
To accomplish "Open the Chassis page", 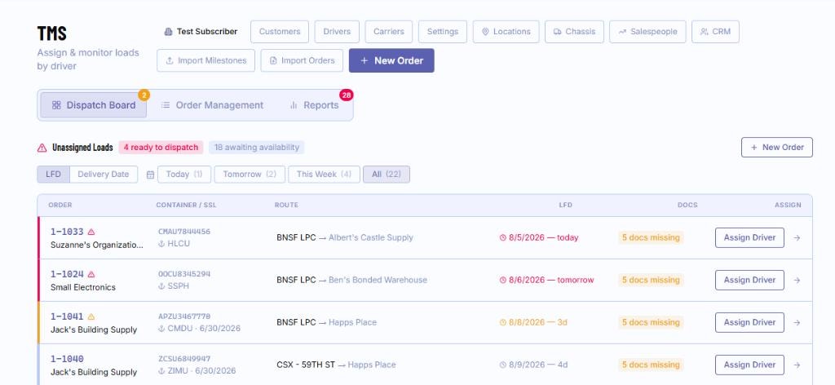I will (x=574, y=32).
